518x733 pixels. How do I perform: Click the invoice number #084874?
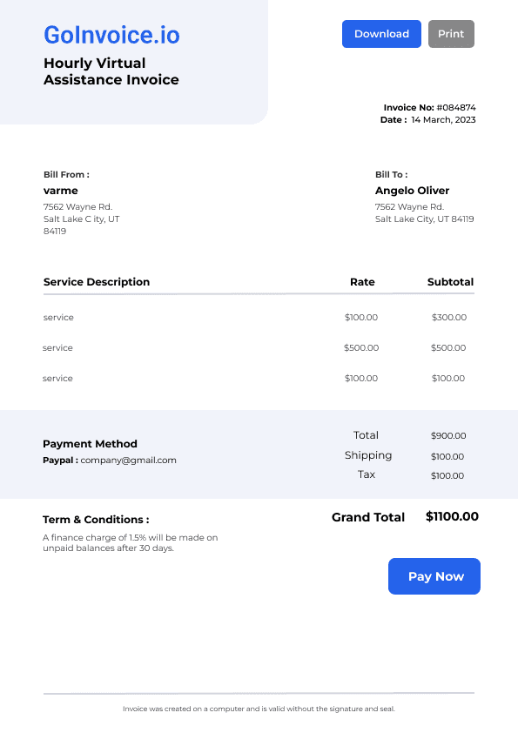tap(456, 108)
